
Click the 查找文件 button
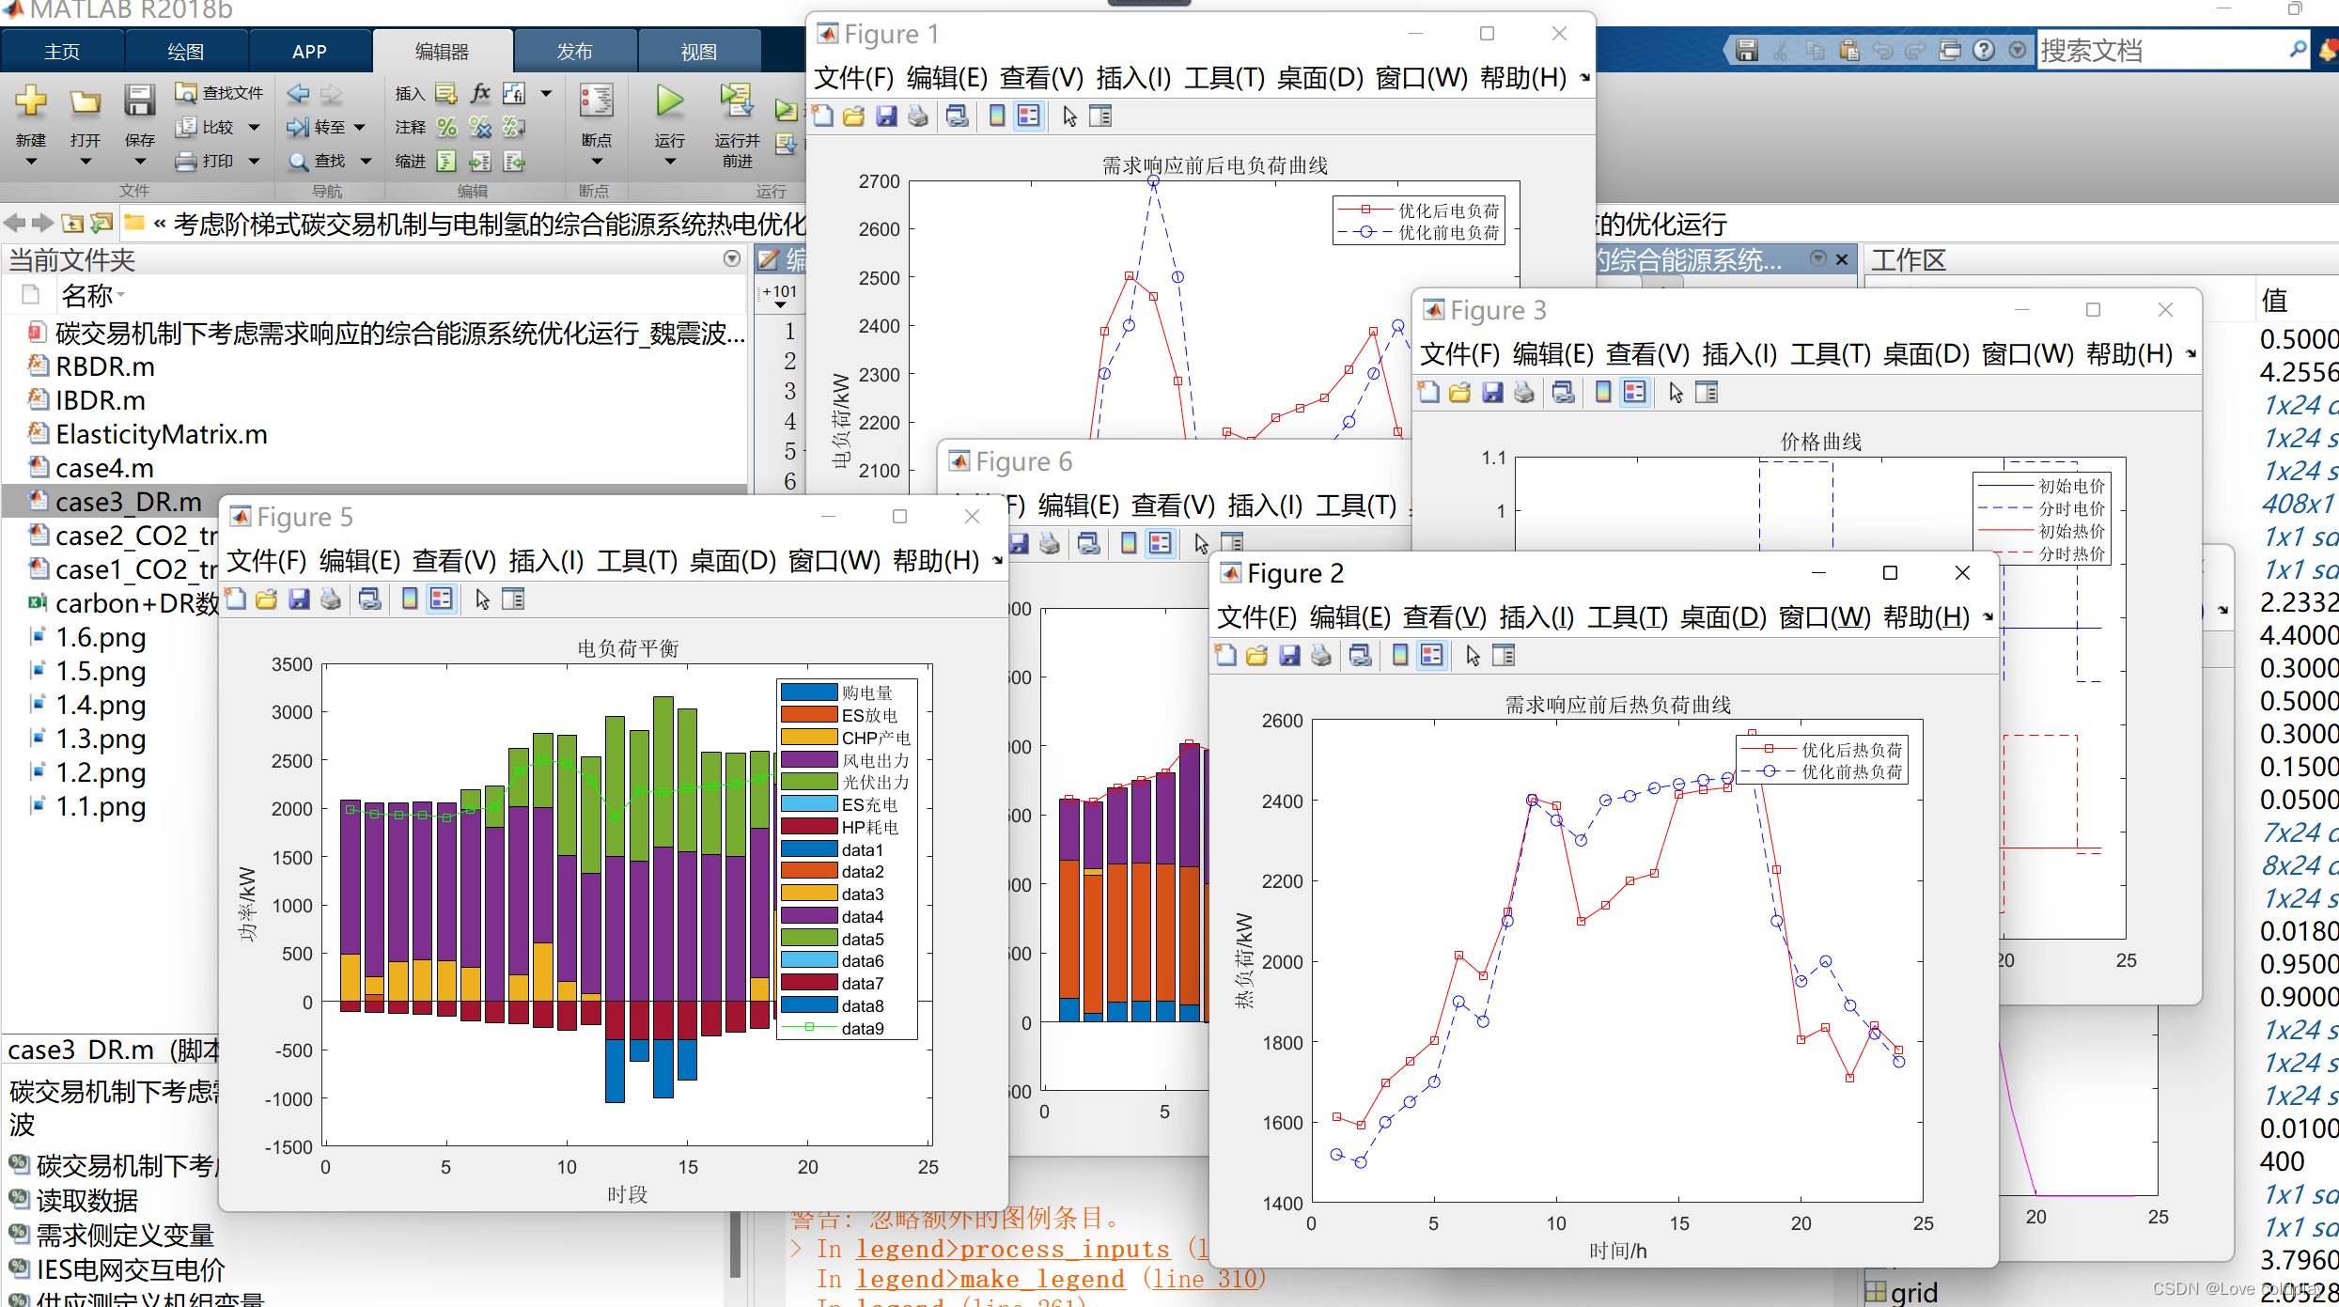220,93
